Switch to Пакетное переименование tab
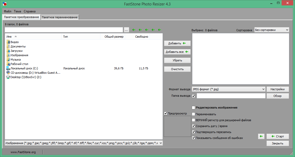The width and height of the screenshot is (295, 157). (60, 17)
